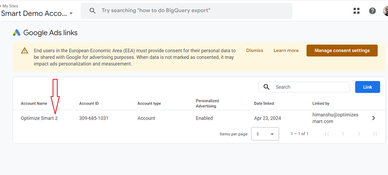
Task: Go to first page pagination icon
Action: 327,134
